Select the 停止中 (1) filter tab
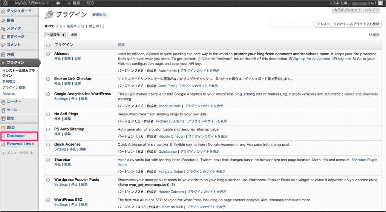This screenshot has width=386, height=212. click(96, 26)
